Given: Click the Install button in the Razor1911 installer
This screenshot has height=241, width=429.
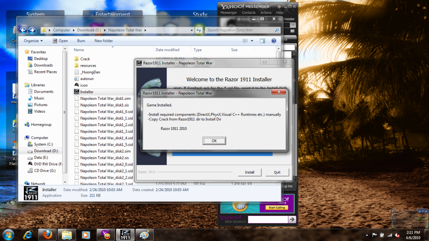Looking at the screenshot, I should click(x=249, y=172).
